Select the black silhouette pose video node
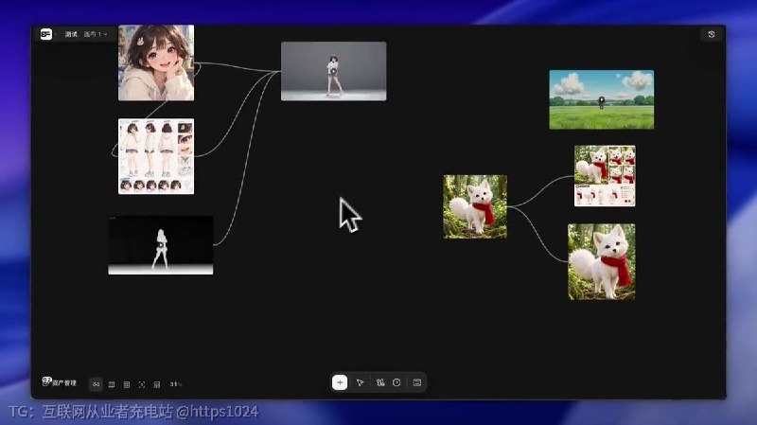 point(161,245)
